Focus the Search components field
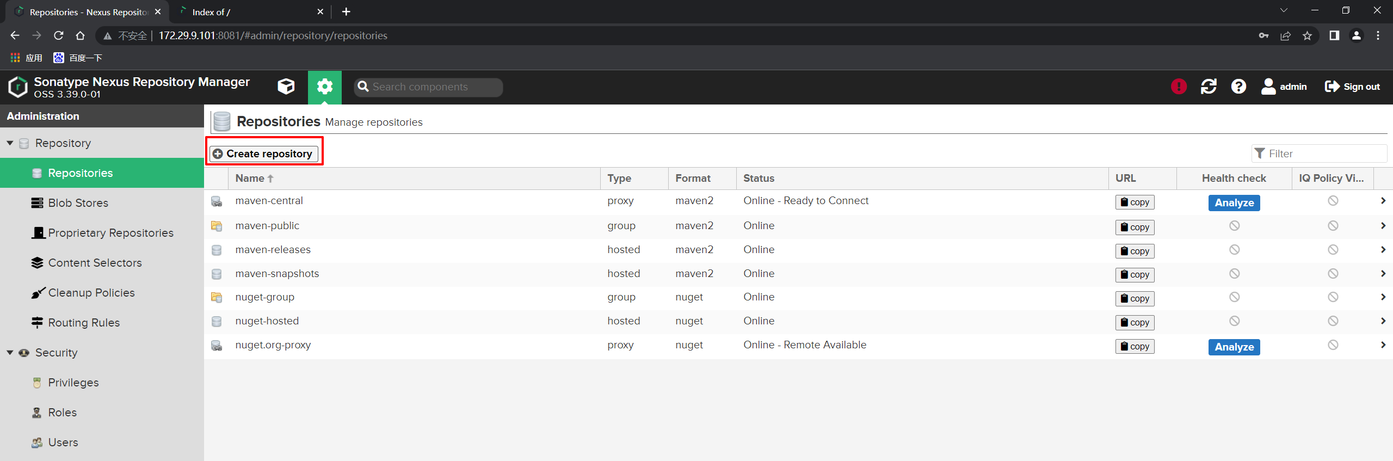The height and width of the screenshot is (461, 1393). coord(428,87)
